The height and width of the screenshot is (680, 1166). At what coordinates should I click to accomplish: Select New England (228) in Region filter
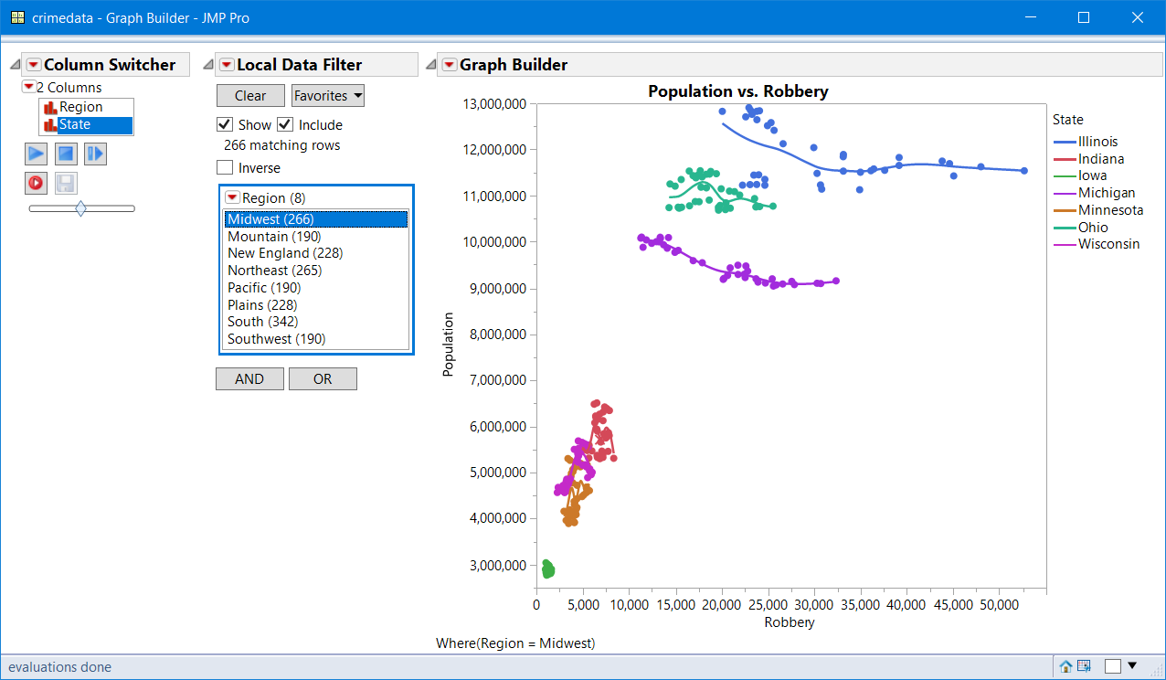tap(316, 253)
